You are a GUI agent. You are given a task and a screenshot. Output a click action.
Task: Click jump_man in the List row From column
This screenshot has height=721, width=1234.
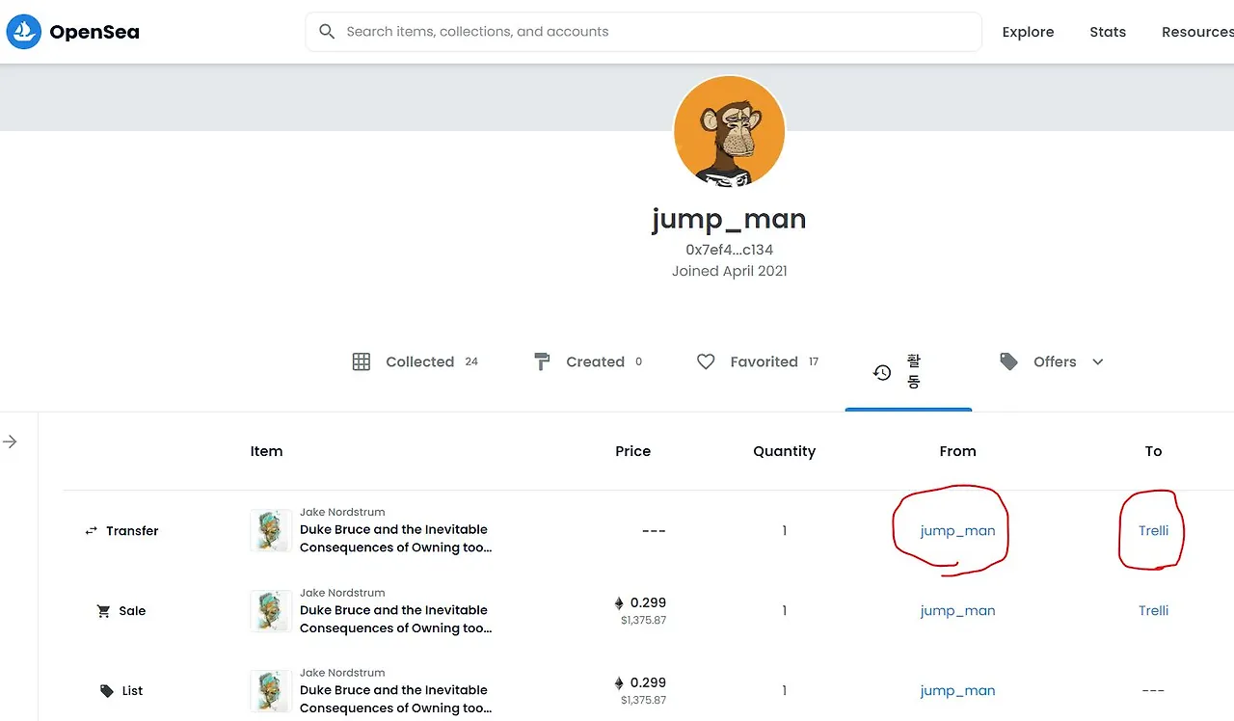(x=957, y=691)
